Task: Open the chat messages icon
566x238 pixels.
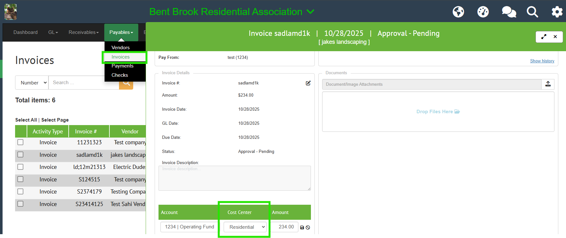Action: 509,12
